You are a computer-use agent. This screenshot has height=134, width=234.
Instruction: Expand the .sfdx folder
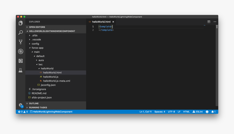[x=30, y=35]
